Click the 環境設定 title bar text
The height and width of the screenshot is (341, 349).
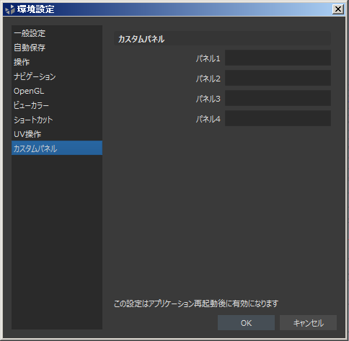click(x=35, y=9)
